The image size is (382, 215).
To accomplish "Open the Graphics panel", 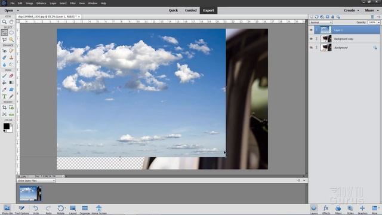I will click(362, 210).
